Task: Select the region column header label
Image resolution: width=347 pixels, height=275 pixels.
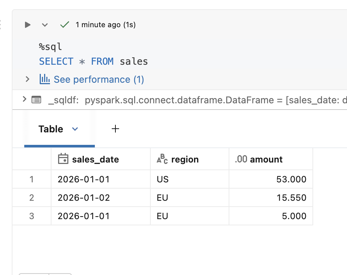Action: [185, 159]
